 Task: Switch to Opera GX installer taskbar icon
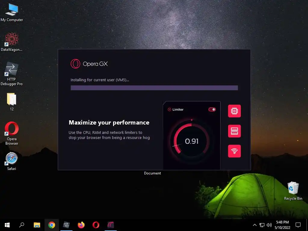coord(111,225)
